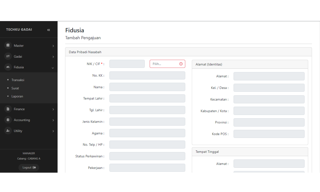Click the Fidusia motorcycle icon
The height and width of the screenshot is (192, 320).
pos(8,67)
